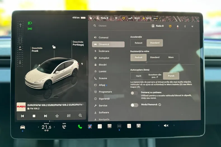Image resolution: width=221 pixels, height=147 pixels.
Task: Toggle the seat heater Auto icon
Action: click(64, 126)
